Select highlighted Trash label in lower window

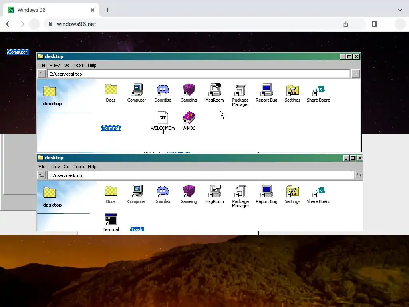pyautogui.click(x=137, y=229)
